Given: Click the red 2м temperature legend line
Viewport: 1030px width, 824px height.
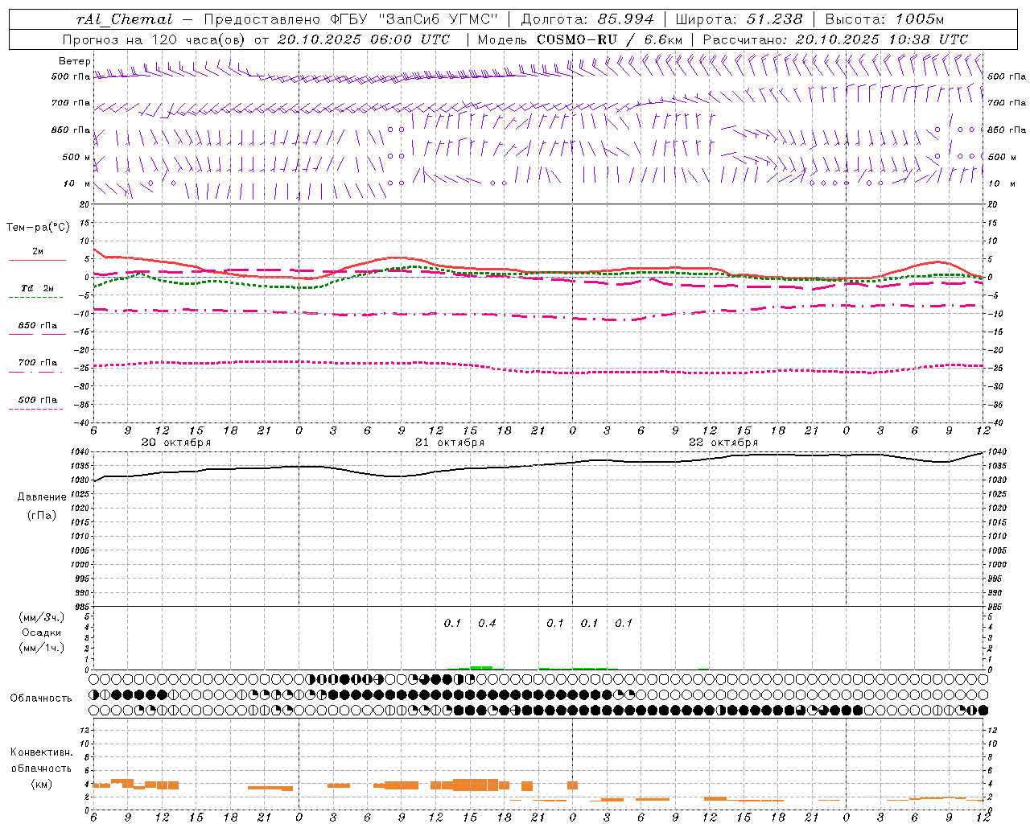Looking at the screenshot, I should [37, 261].
